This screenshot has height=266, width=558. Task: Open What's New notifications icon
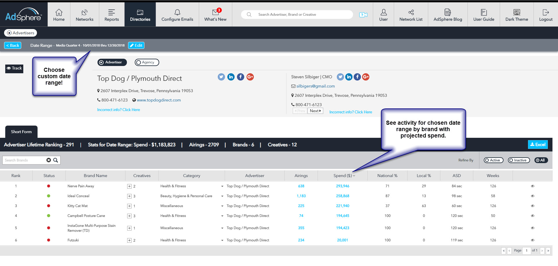(216, 12)
